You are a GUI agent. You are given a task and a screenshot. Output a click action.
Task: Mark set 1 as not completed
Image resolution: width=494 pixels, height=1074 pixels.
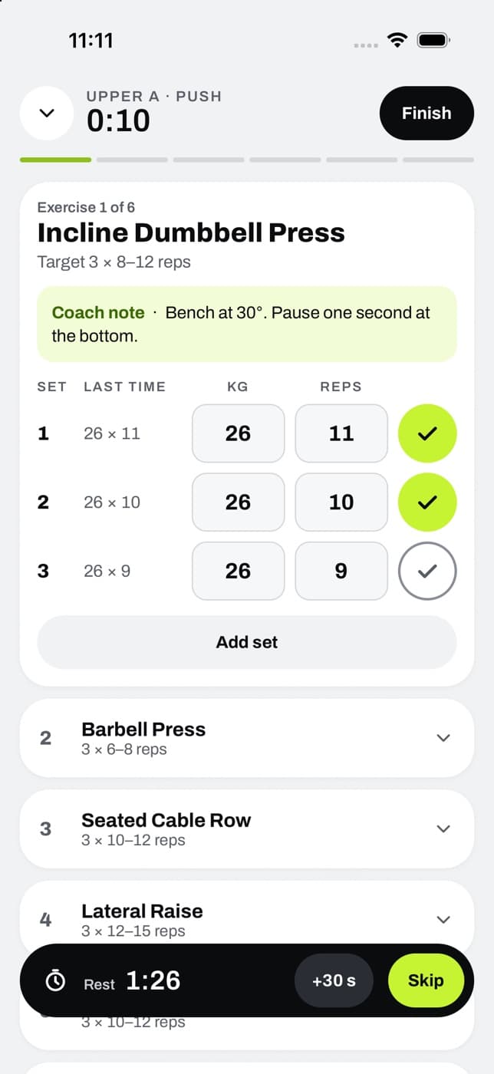tap(427, 433)
